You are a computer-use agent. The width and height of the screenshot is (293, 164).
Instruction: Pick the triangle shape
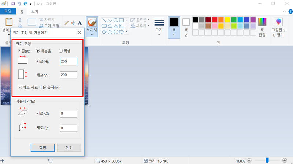pyautogui.click(x=116, y=26)
